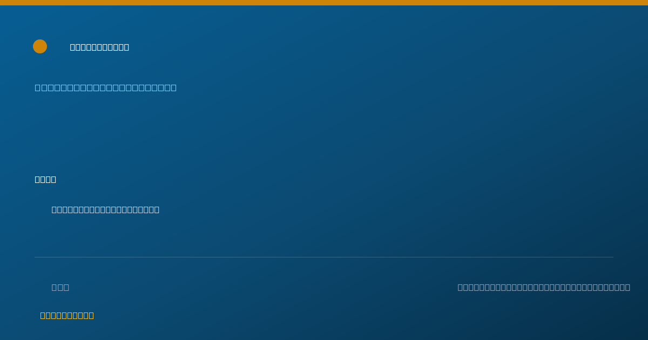648x340 pixels.
Task: Click the long gray footer text at right
Action: click(544, 287)
